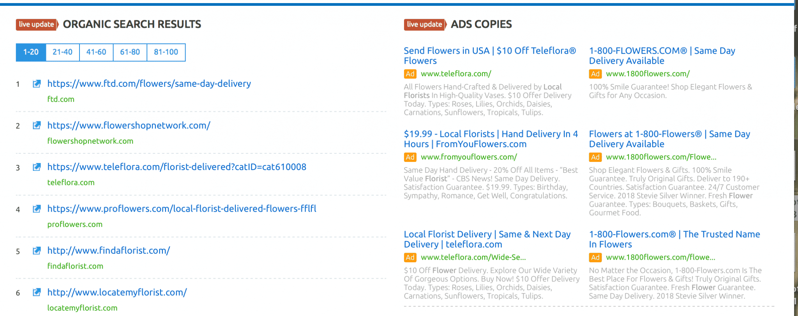This screenshot has width=798, height=316.
Task: Click the green teleflora.com domain text
Action: (x=71, y=183)
